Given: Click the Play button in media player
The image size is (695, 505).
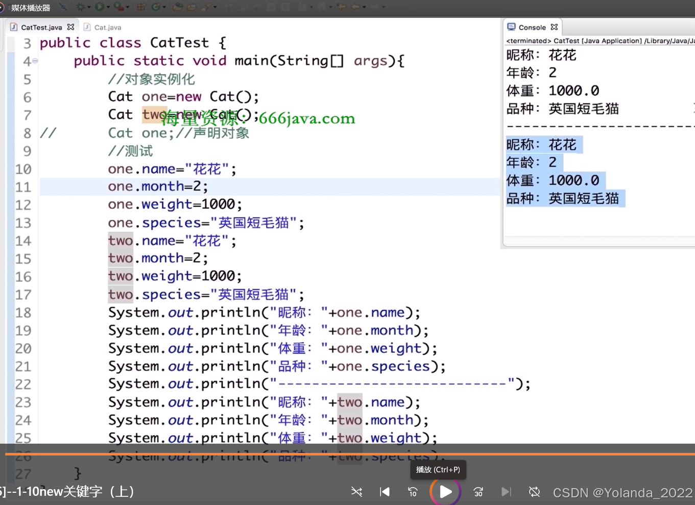Looking at the screenshot, I should pyautogui.click(x=445, y=492).
